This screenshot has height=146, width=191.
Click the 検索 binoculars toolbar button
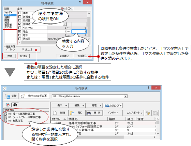pyautogui.click(x=94, y=113)
